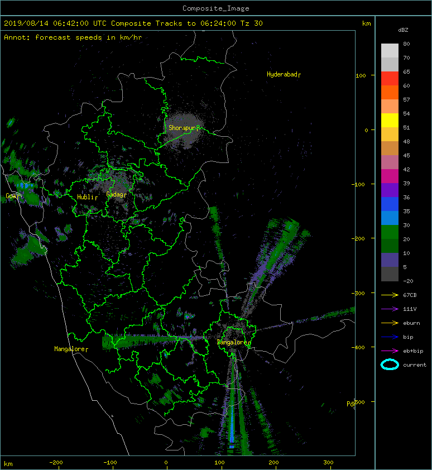The width and height of the screenshot is (432, 470).
Task: Pick the dark orange swatch in the dBZ scale
Action: pos(390,92)
